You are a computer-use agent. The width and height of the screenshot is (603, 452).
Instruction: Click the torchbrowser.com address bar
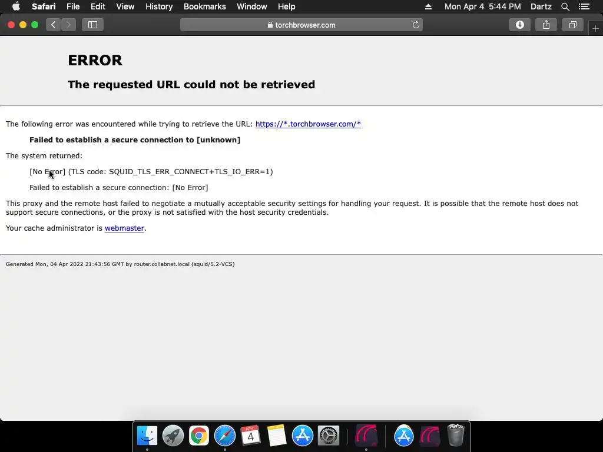(x=301, y=25)
